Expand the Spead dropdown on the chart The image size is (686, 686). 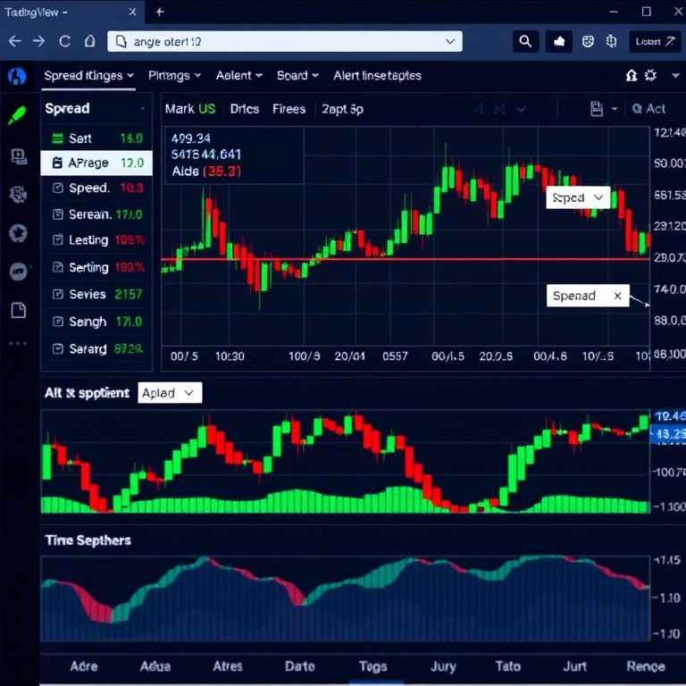[x=577, y=197]
